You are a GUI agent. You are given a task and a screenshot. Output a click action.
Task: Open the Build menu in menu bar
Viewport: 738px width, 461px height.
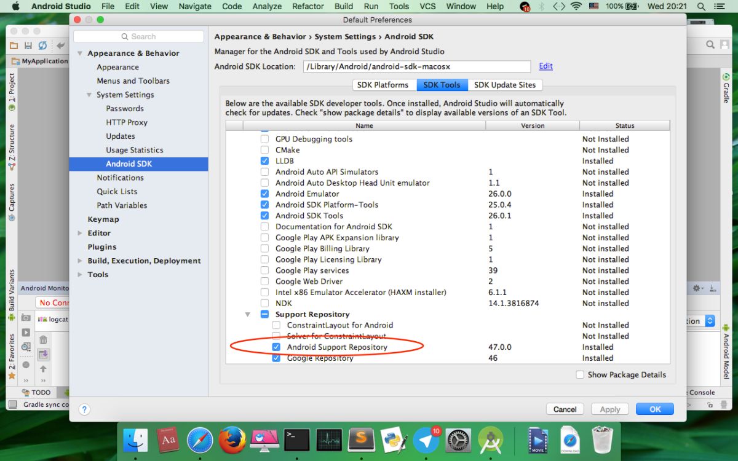click(x=344, y=6)
